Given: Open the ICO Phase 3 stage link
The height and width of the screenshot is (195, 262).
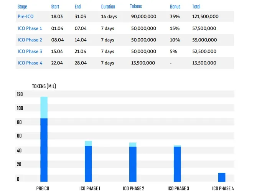Looking at the screenshot, I should click(30, 51).
